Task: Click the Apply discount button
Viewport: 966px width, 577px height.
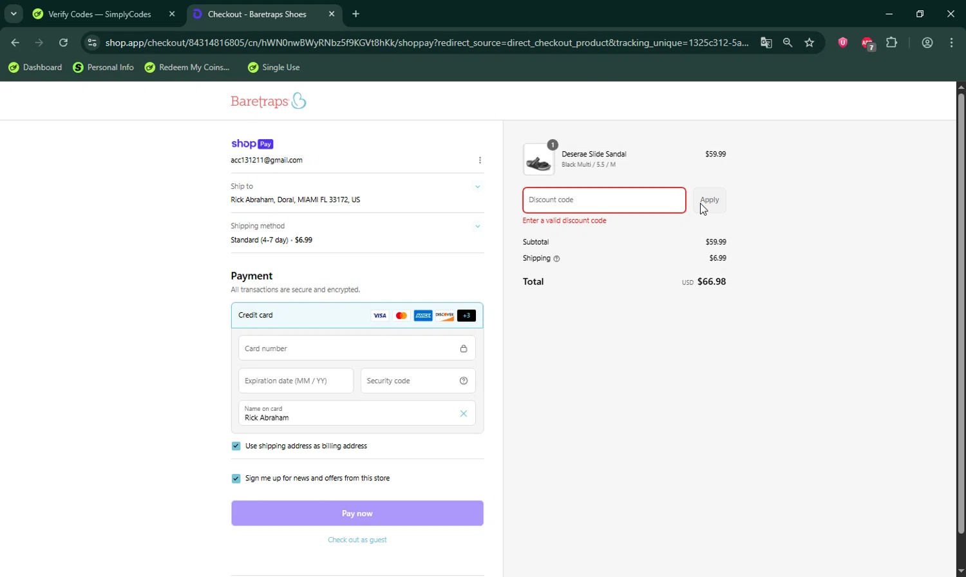Action: 710,200
